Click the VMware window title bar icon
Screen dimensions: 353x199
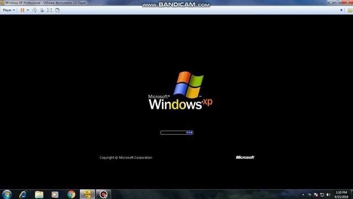[2, 3]
